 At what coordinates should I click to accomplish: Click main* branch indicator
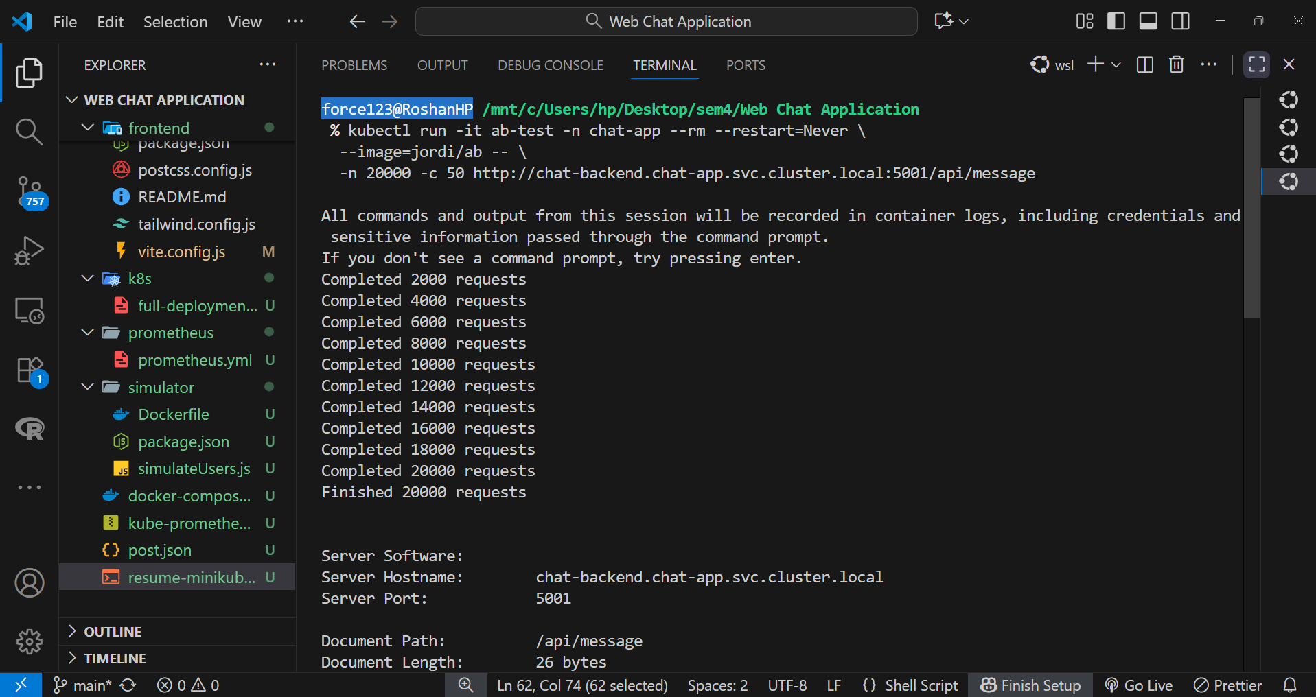tap(82, 685)
